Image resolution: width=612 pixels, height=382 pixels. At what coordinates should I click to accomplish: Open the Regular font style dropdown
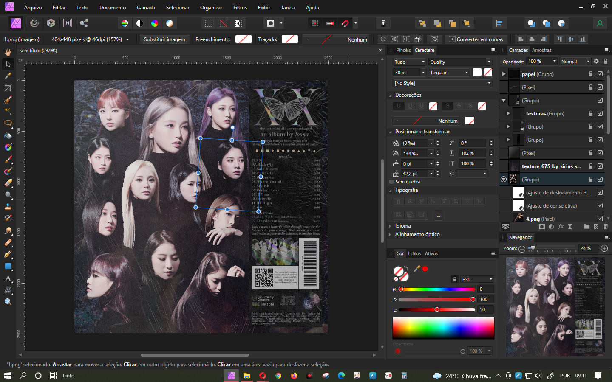point(449,73)
